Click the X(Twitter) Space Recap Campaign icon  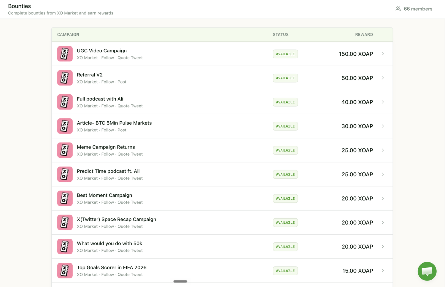click(65, 222)
